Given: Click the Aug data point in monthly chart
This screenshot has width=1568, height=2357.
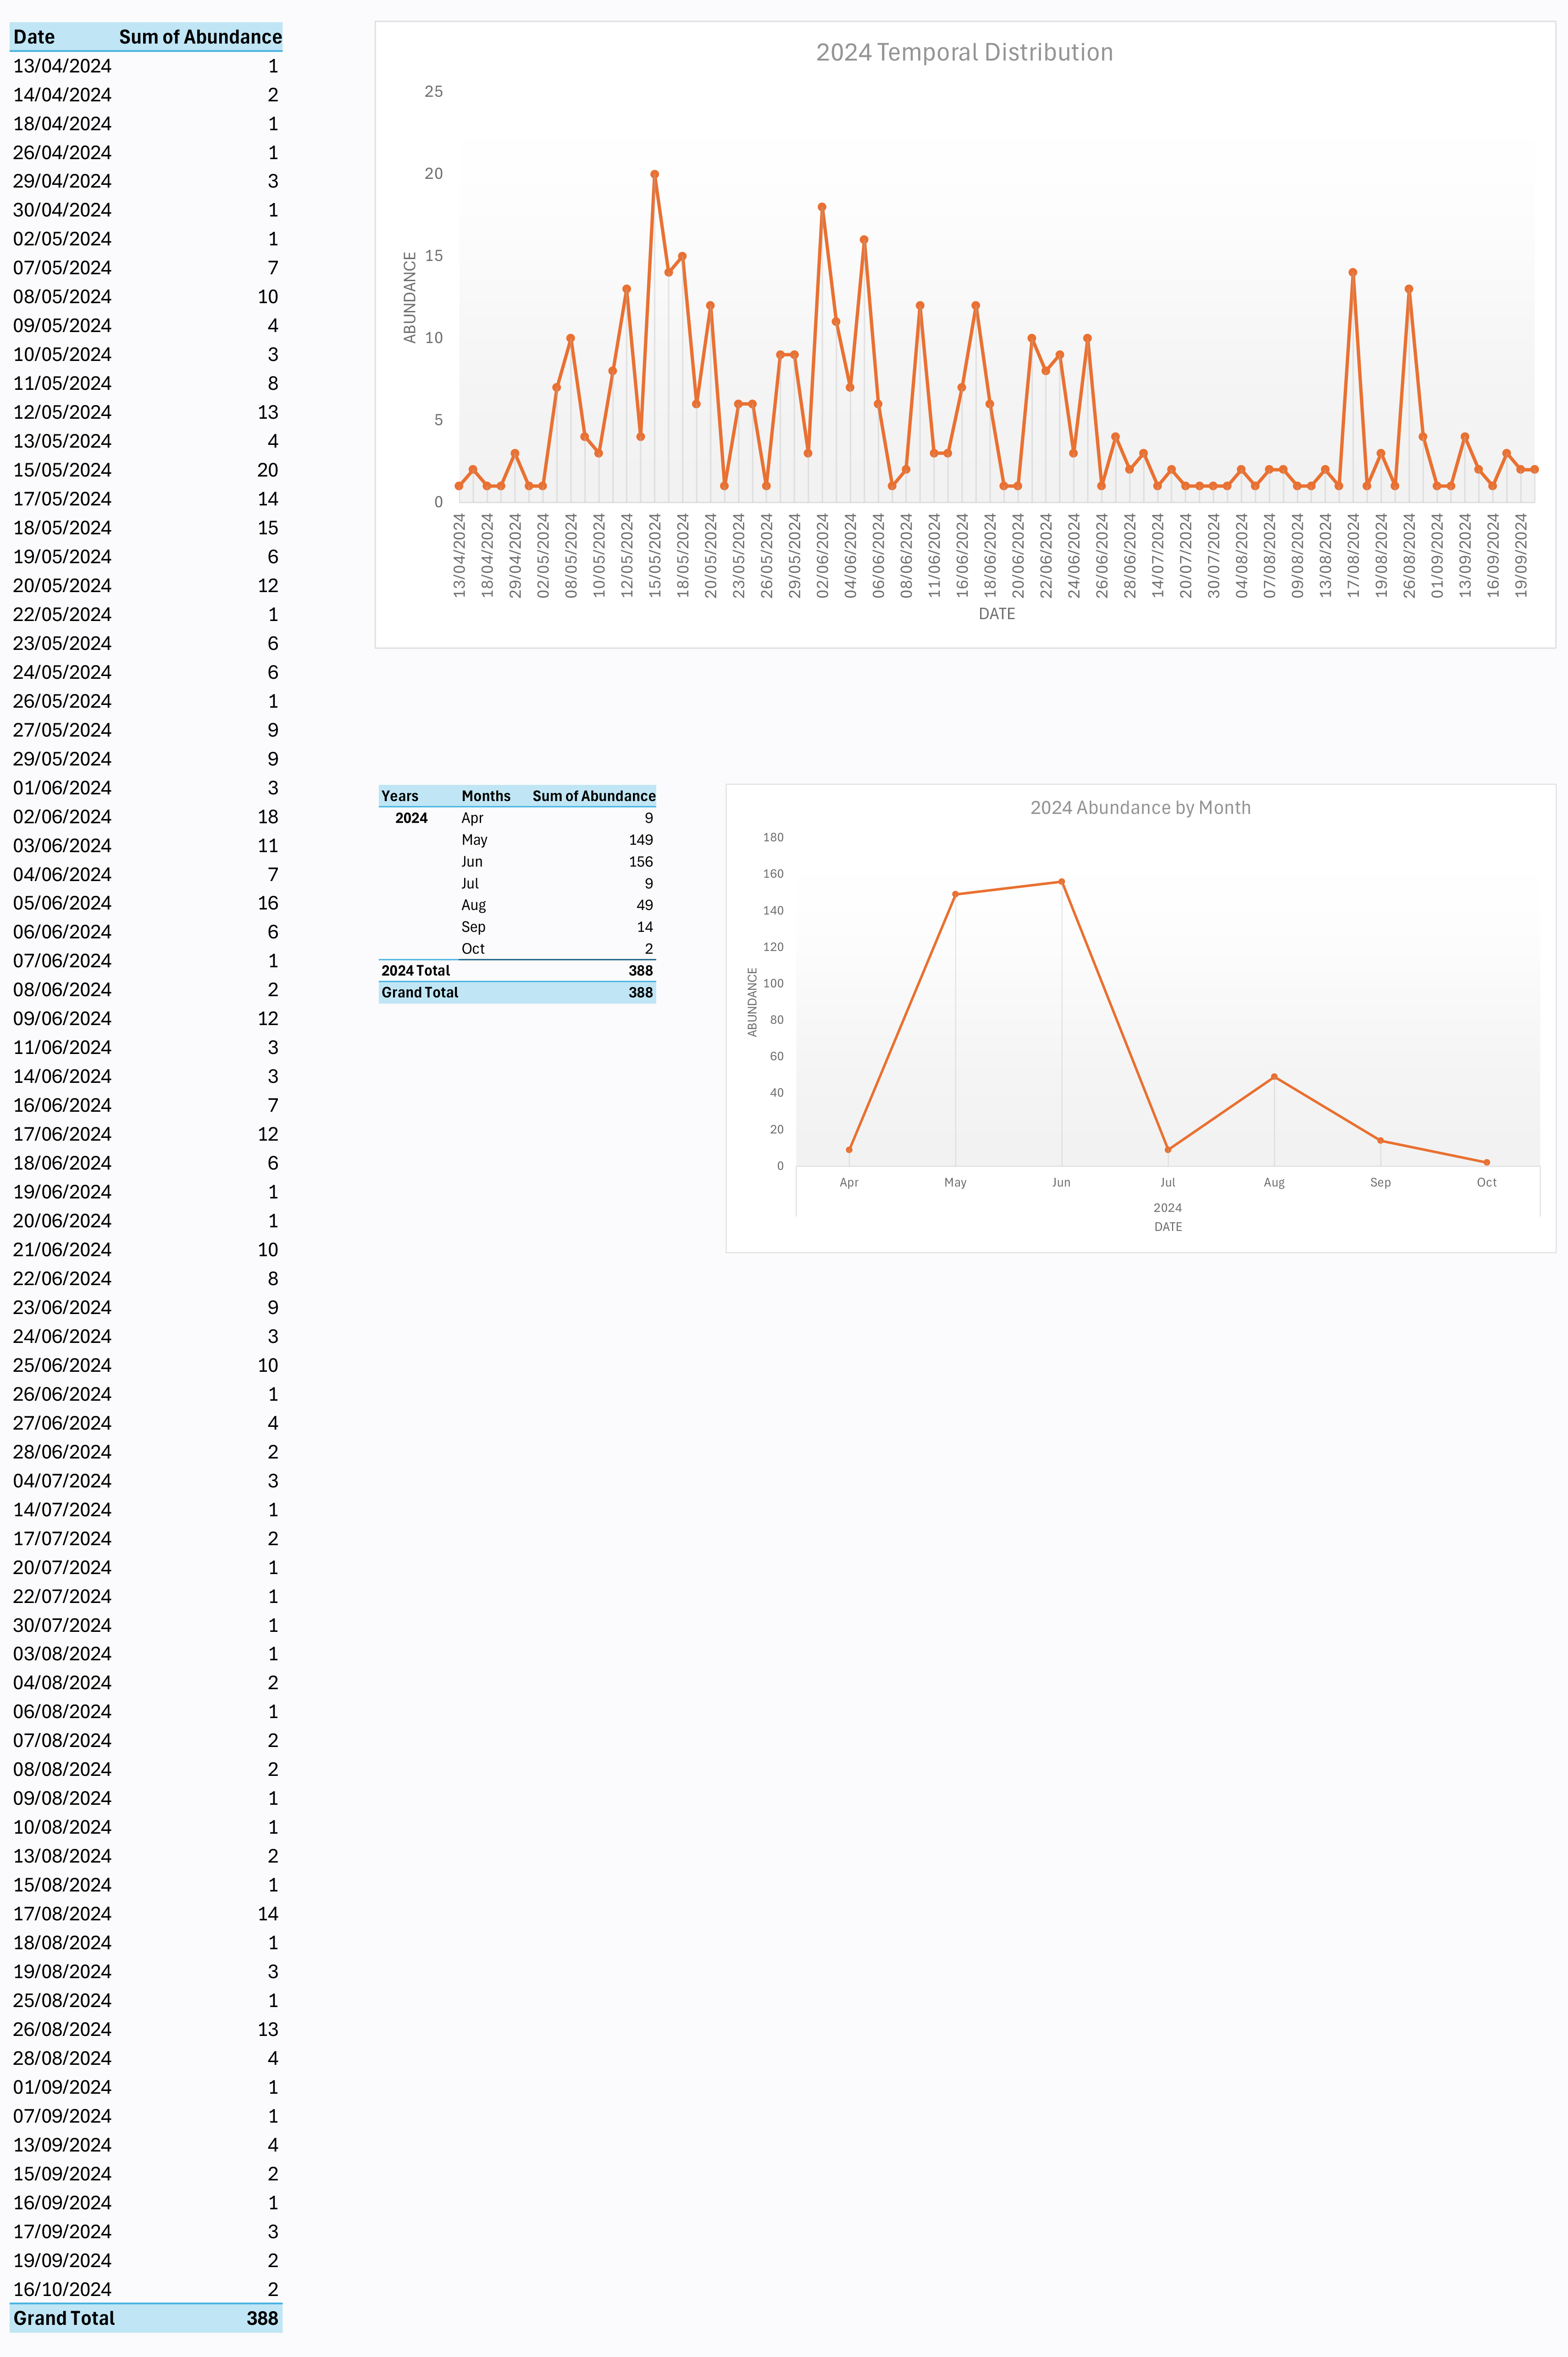Looking at the screenshot, I should coord(1274,1077).
